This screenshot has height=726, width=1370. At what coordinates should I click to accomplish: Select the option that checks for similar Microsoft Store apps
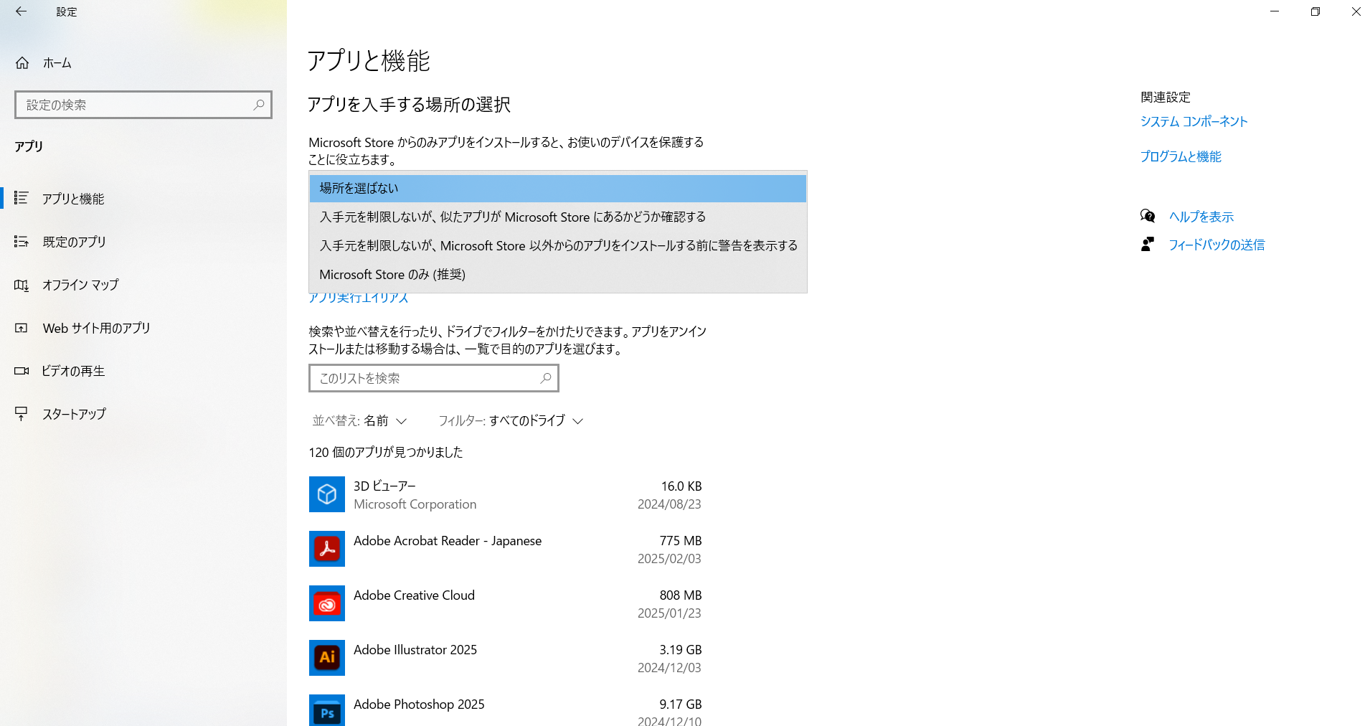coord(558,217)
